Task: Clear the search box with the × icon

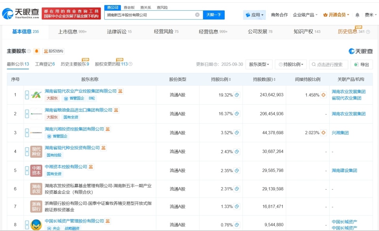Action: pos(197,14)
